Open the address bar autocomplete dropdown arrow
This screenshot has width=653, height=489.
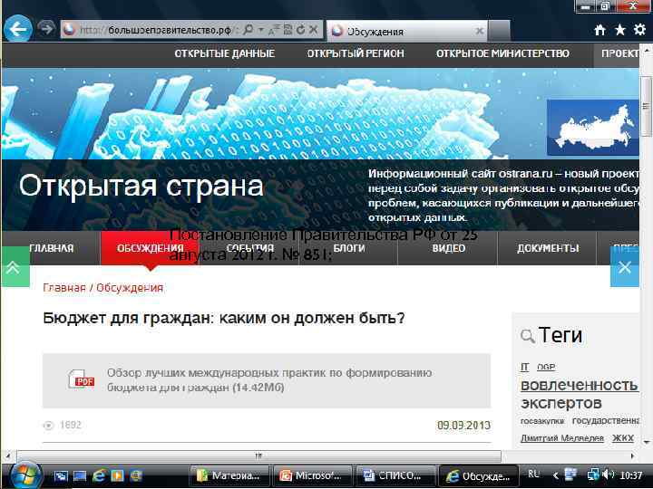tap(261, 30)
